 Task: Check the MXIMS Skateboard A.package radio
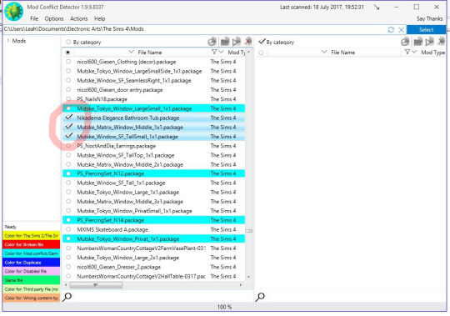[x=68, y=229]
